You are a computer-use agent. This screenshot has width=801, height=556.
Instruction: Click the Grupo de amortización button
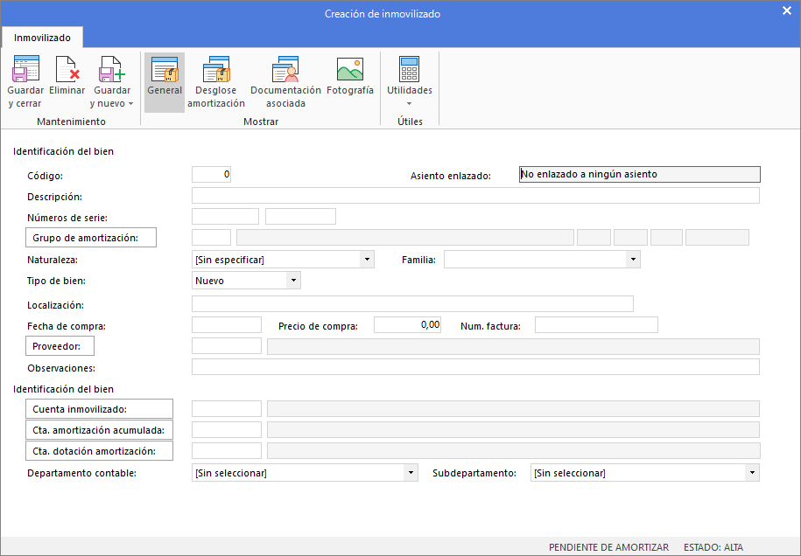click(91, 238)
